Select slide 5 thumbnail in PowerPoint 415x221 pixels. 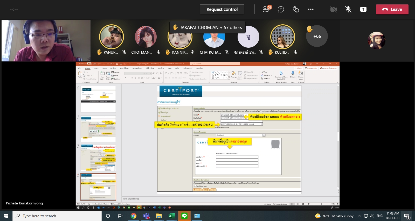point(98,158)
